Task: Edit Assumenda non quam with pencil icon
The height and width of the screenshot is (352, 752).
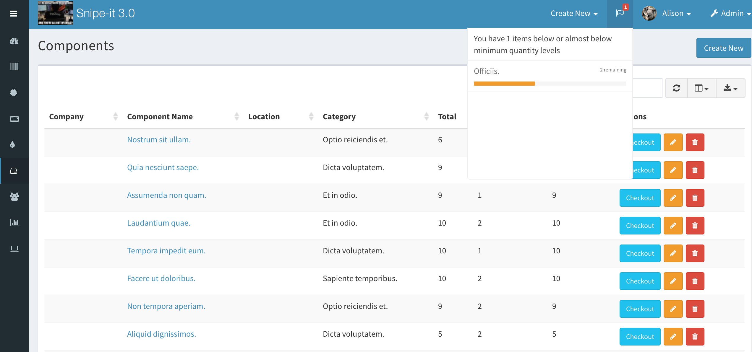Action: coord(673,198)
